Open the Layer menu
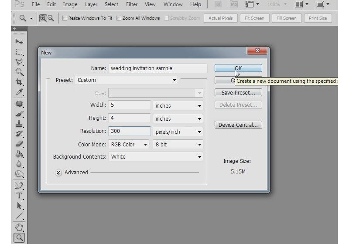The image size is (349, 244). [91, 4]
